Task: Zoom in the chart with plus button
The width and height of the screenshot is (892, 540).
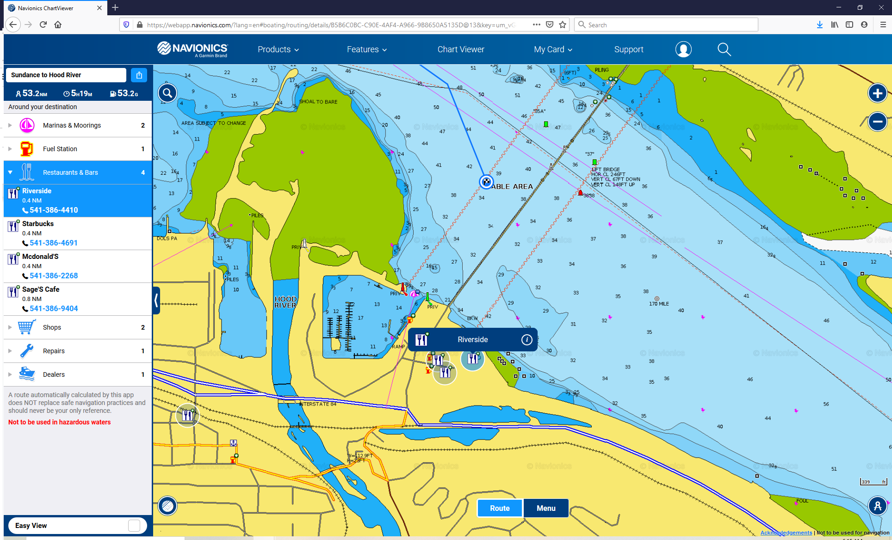Action: (877, 93)
